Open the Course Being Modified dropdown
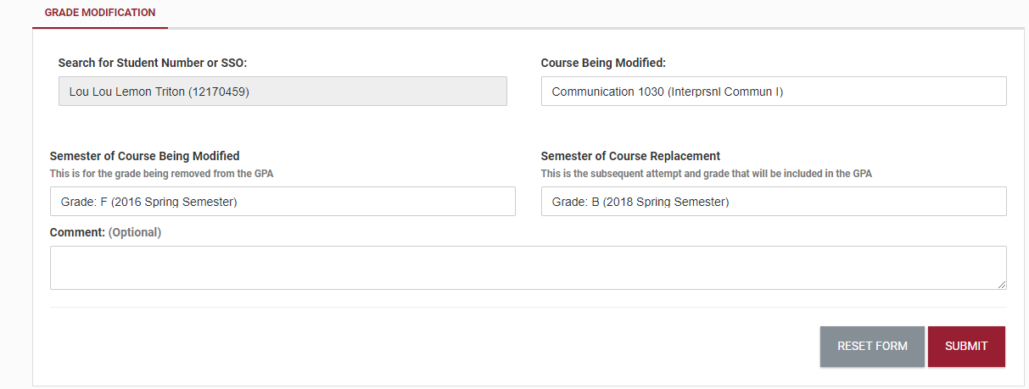 (x=773, y=92)
